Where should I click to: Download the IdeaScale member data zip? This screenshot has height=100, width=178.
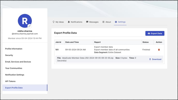tap(155, 59)
